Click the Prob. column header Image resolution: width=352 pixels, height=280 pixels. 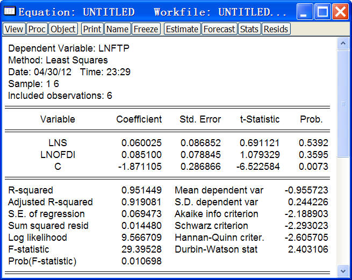pyautogui.click(x=311, y=119)
